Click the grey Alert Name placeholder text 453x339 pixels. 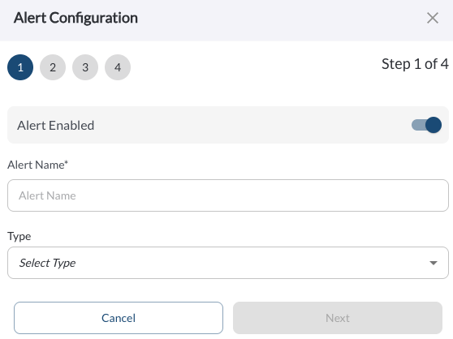pos(47,195)
